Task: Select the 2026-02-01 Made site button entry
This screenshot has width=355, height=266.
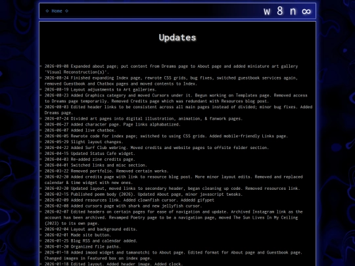Action: [78, 235]
